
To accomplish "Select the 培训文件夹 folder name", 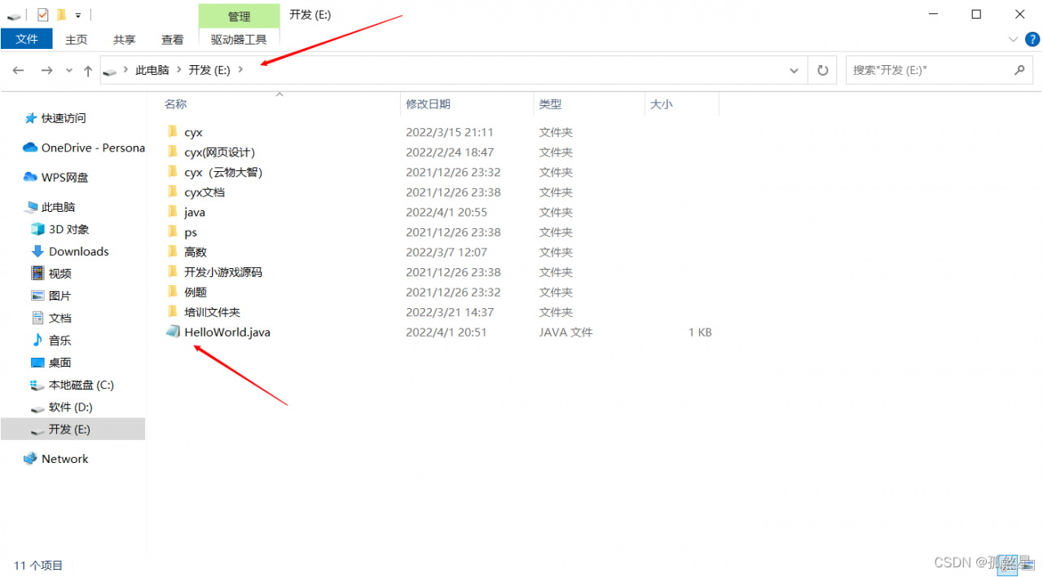I will 212,312.
